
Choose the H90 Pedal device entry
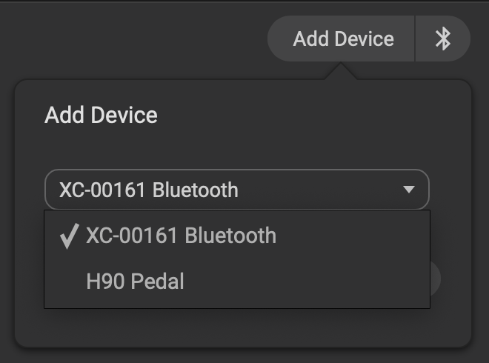(x=135, y=282)
